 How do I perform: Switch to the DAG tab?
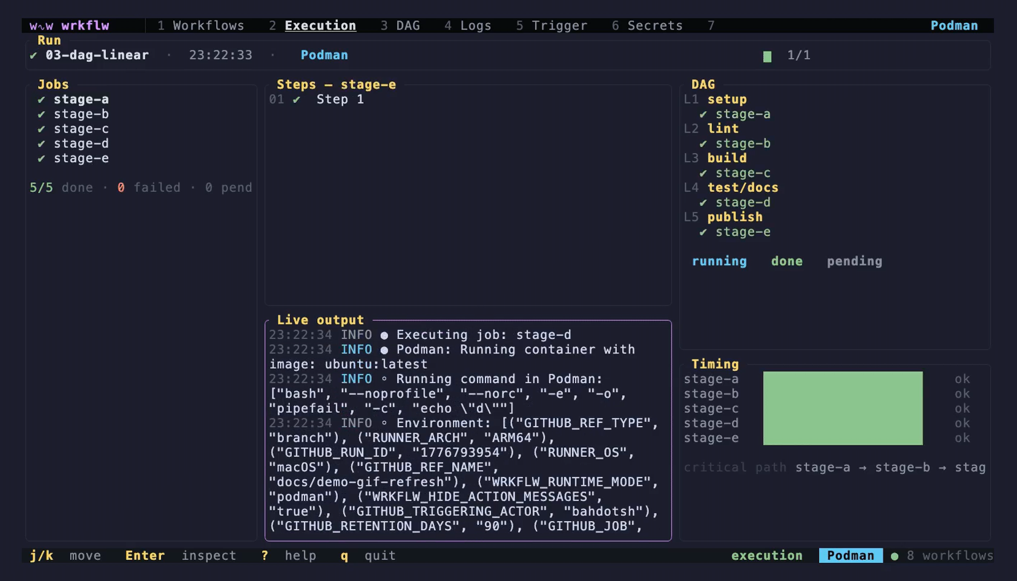pyautogui.click(x=400, y=25)
